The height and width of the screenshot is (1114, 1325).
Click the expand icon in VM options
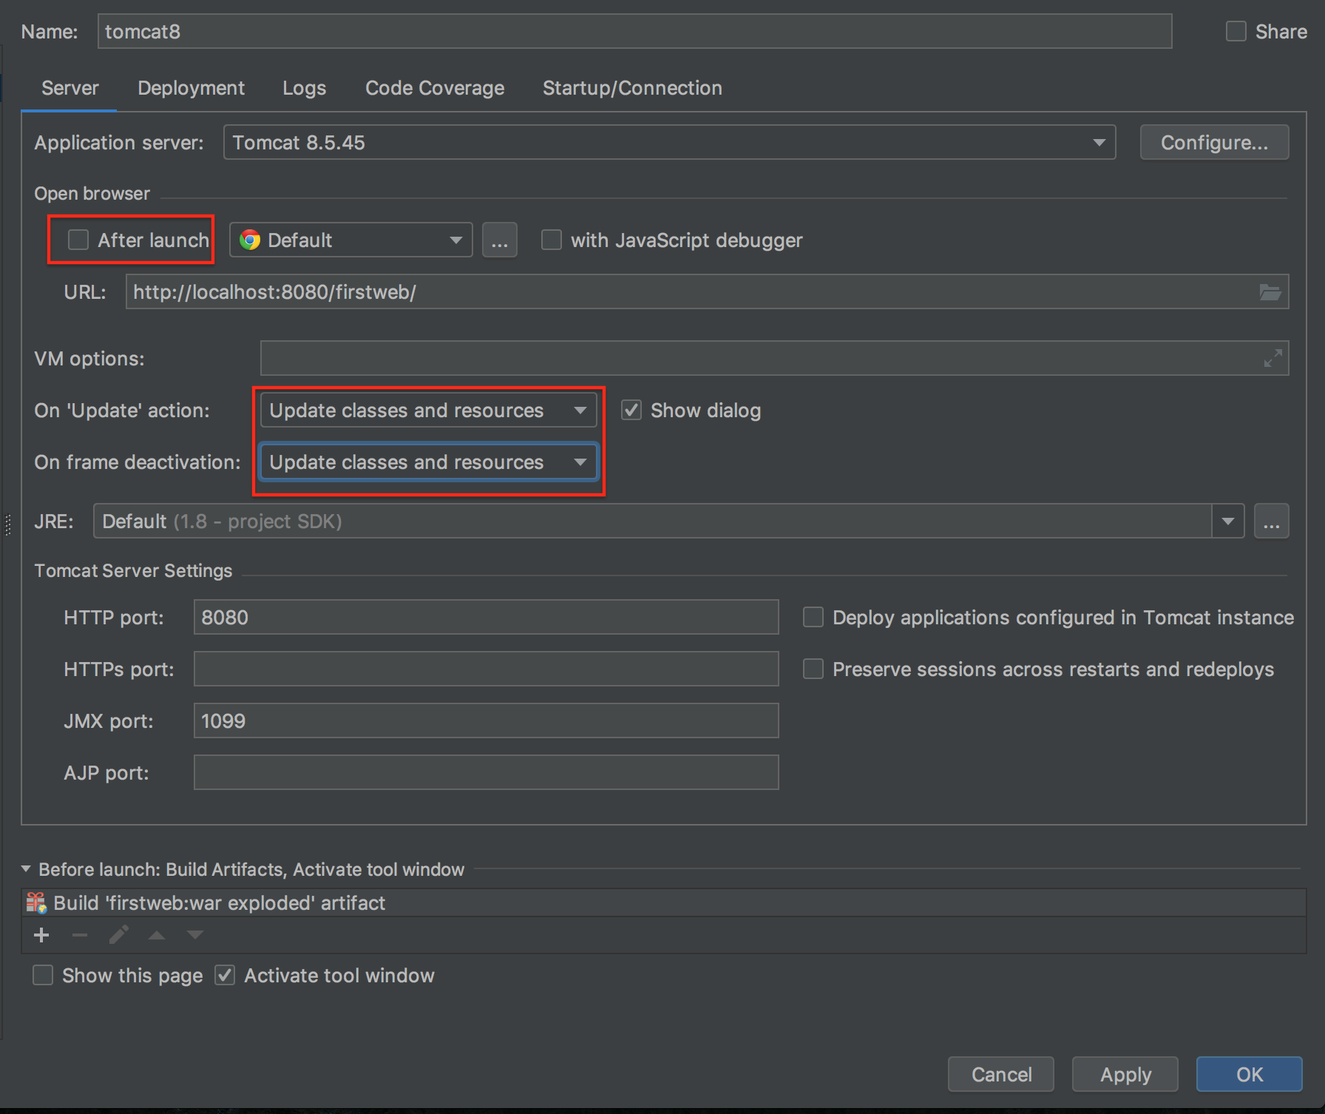[x=1273, y=359]
